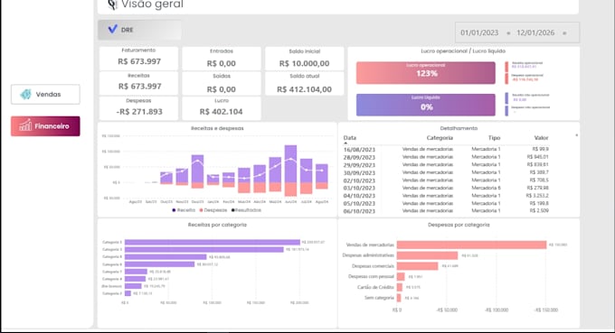615x333 pixels.
Task: Click the Financeiro chart icon
Action: pyautogui.click(x=25, y=125)
